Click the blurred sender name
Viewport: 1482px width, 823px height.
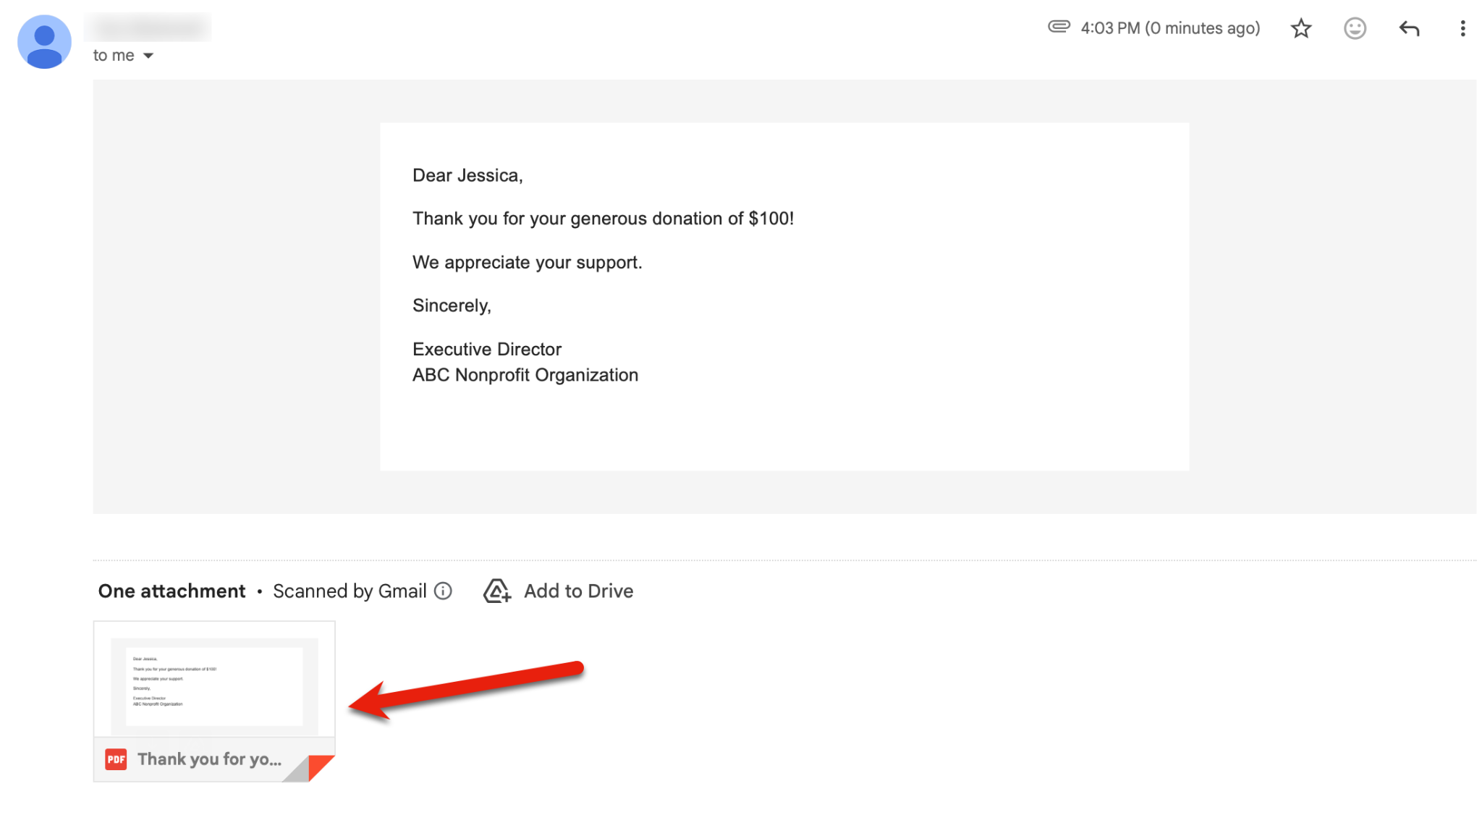coord(148,28)
